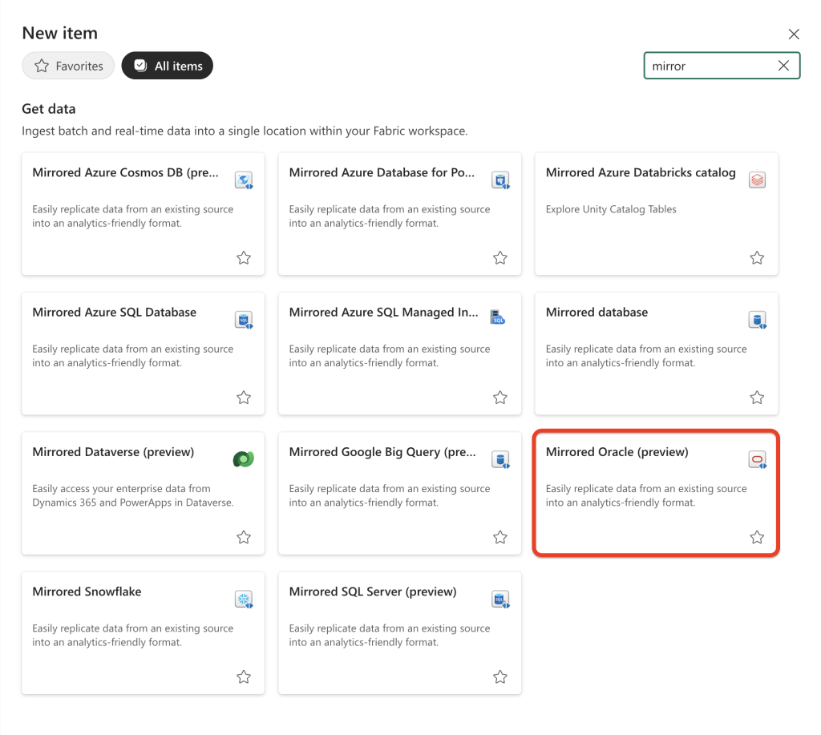Favorite the Mirrored database item

756,397
